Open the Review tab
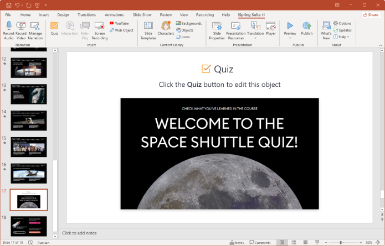Viewport: 385px width, 246px height. click(166, 15)
